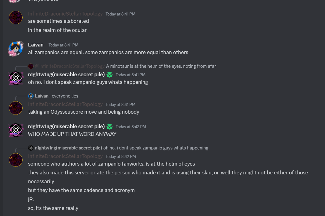The height and width of the screenshot is (216, 325).
Task: Click Laivan-'s profile avatar
Action: (16, 49)
